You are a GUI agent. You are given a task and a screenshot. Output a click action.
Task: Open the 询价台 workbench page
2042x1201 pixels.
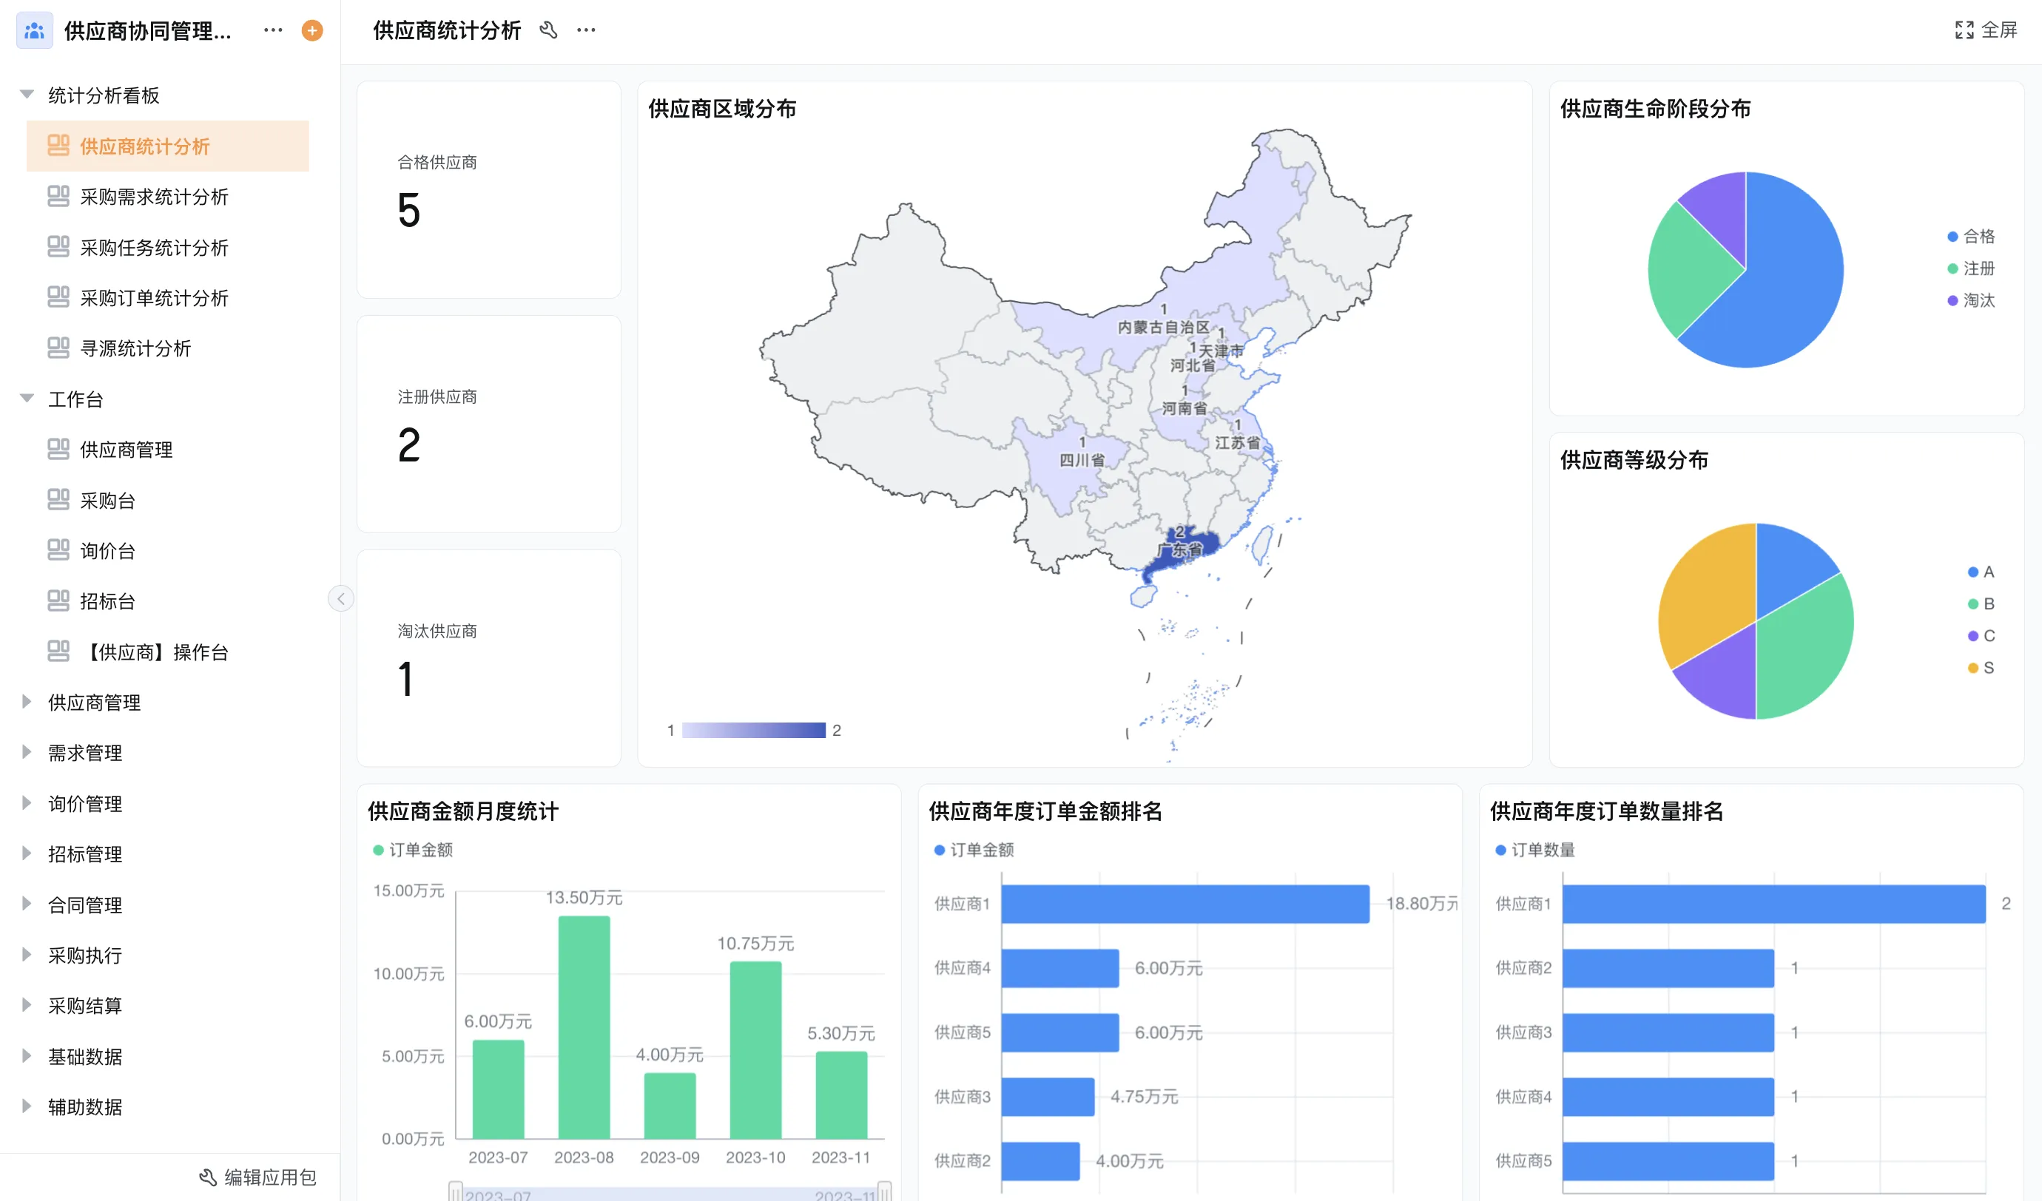point(107,551)
